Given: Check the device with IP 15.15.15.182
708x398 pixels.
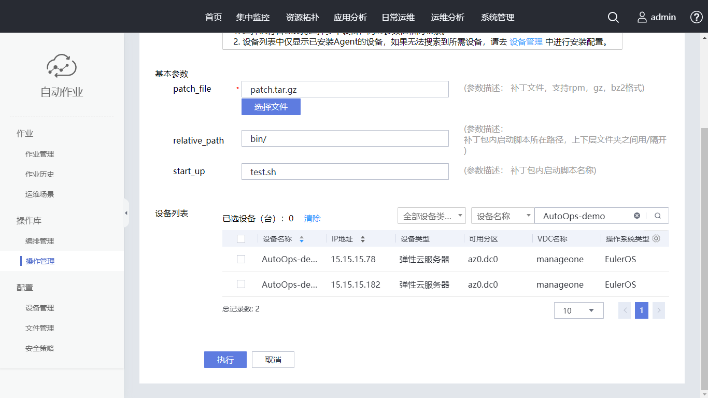Looking at the screenshot, I should pyautogui.click(x=241, y=284).
